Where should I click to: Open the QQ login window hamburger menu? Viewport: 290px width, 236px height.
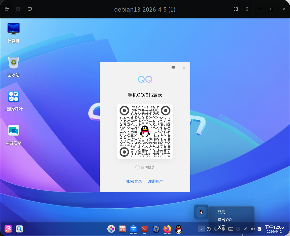[x=173, y=68]
